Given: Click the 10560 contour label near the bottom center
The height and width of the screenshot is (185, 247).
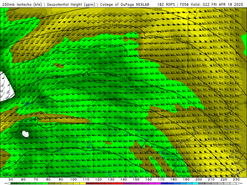Looking at the screenshot, I should click(105, 152).
